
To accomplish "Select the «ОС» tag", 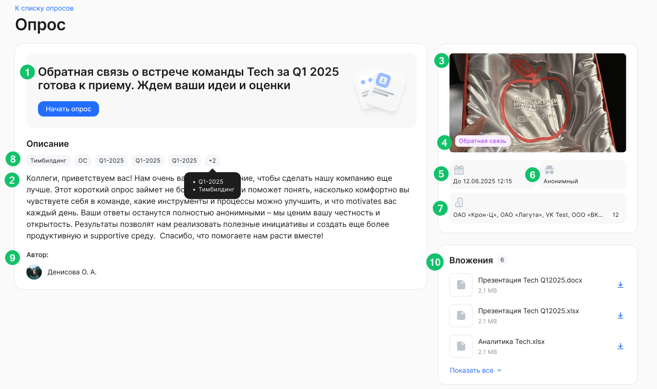I will point(82,160).
